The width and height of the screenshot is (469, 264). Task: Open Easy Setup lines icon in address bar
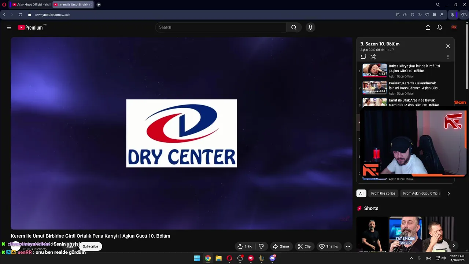click(435, 15)
